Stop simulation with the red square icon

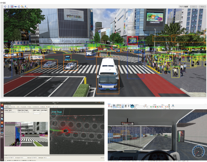coord(156,107)
